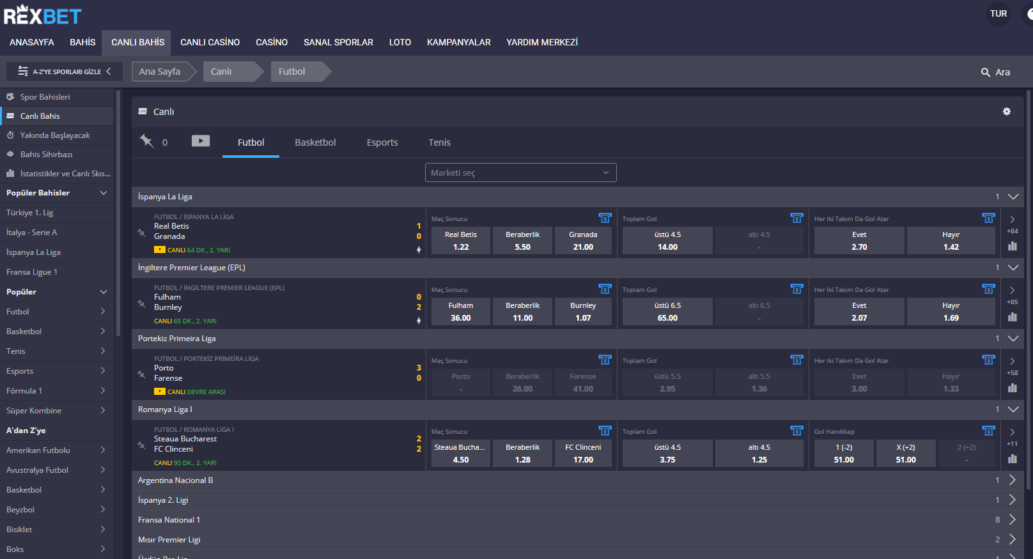The width and height of the screenshot is (1033, 559).
Task: Open Spor Bahisleri in sidebar
Action: click(x=56, y=97)
